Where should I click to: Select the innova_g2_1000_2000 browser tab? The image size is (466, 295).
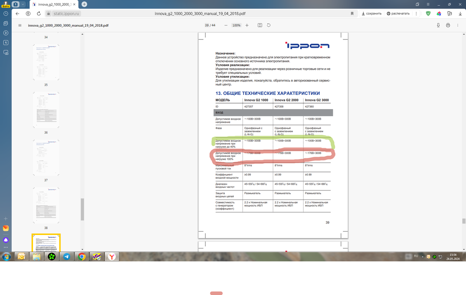53,4
